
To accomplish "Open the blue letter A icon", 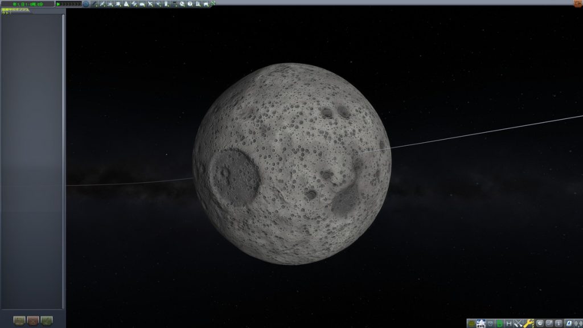I will pyautogui.click(x=569, y=323).
